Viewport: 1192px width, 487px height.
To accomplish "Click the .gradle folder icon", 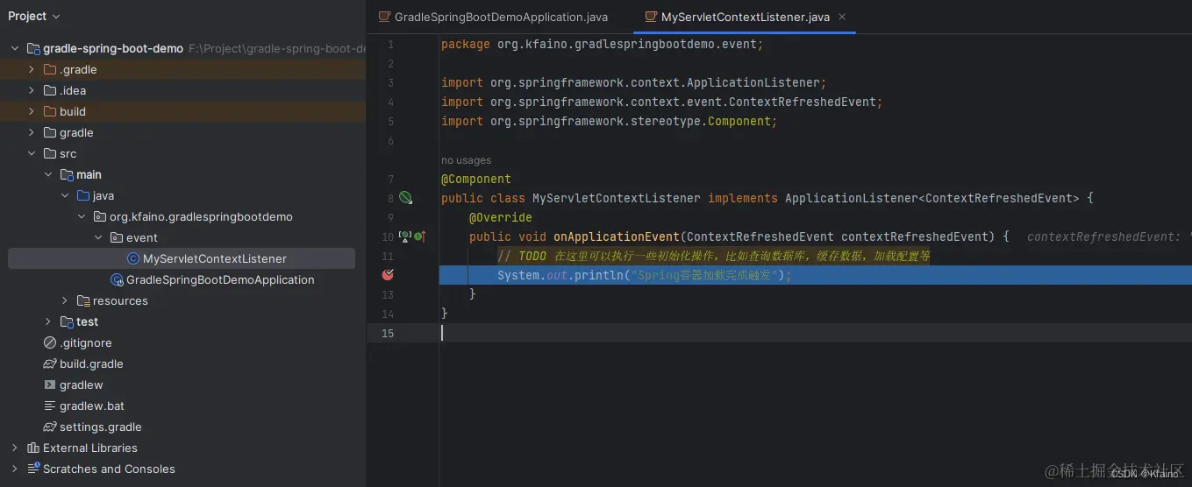I will click(x=50, y=69).
